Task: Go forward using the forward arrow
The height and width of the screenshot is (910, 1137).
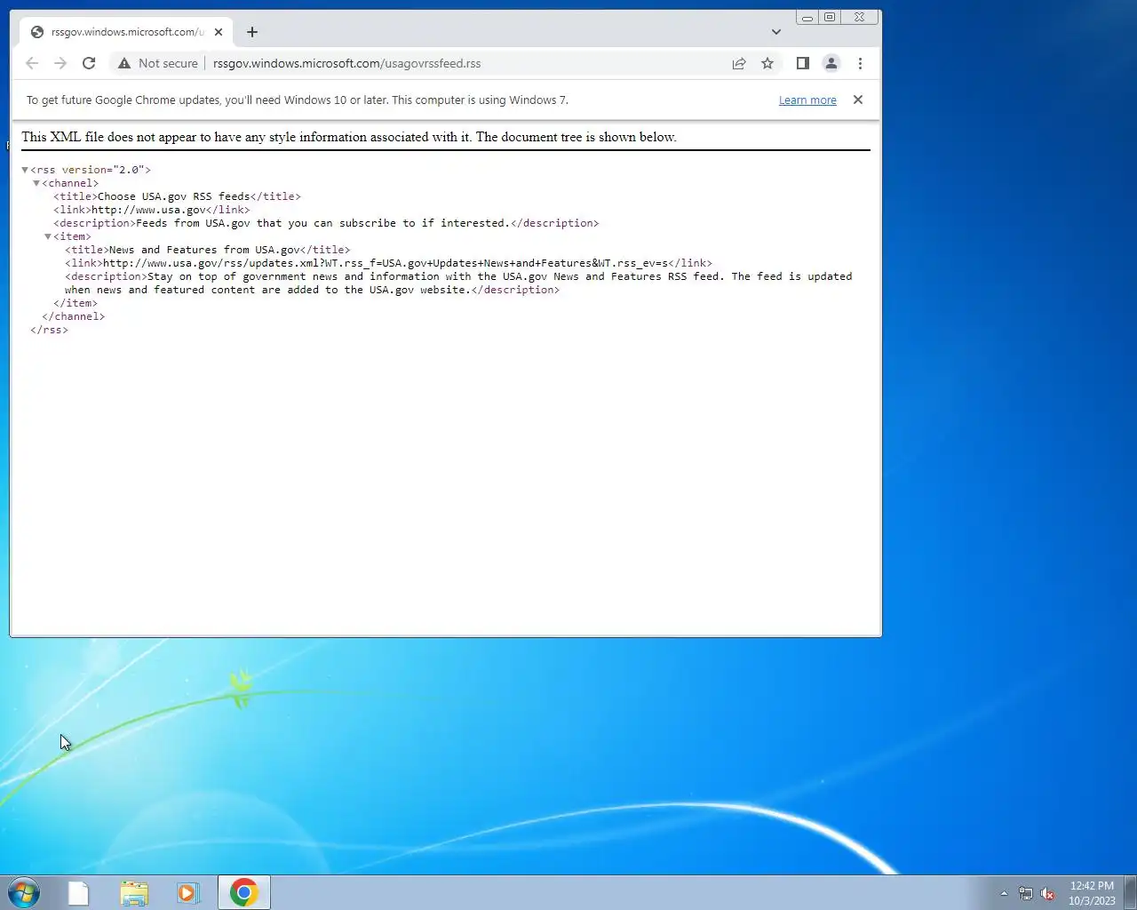Action: tap(60, 63)
